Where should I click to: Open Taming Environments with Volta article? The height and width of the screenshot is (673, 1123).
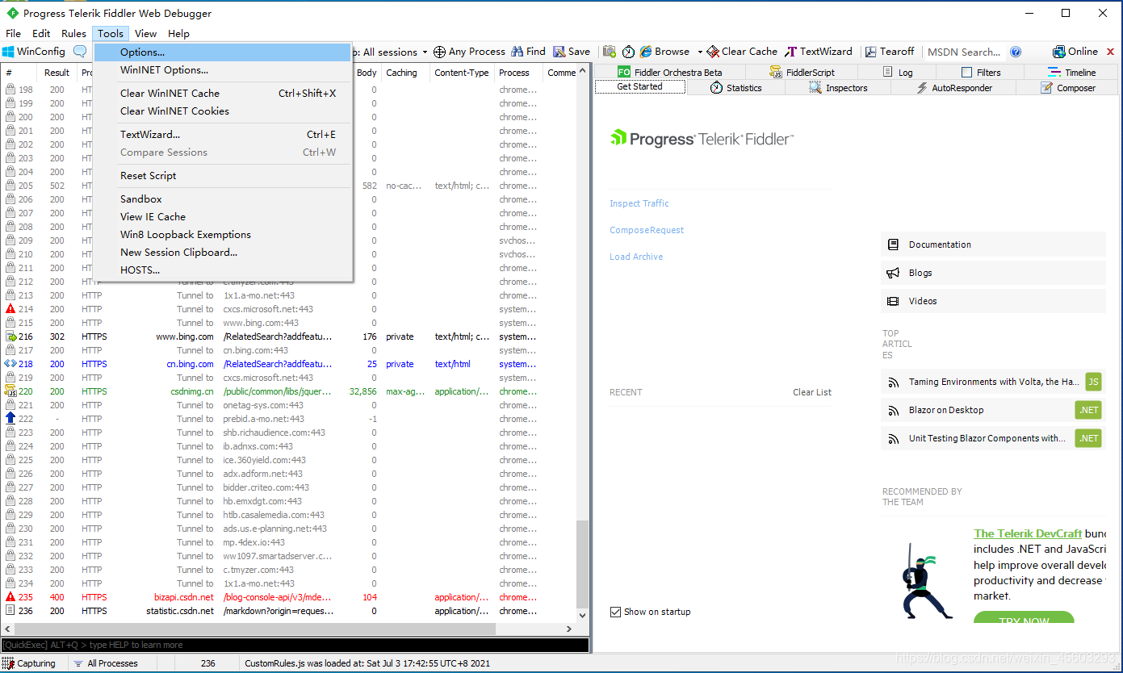click(x=993, y=382)
